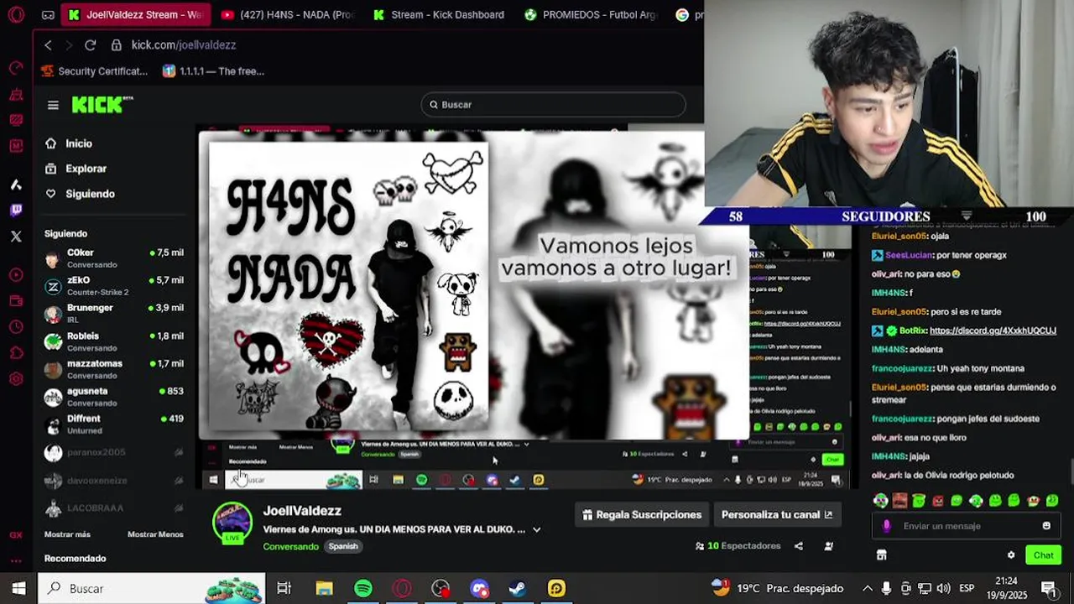The width and height of the screenshot is (1074, 604).
Task: Click the Enviar un mensaje chat input
Action: tap(966, 526)
